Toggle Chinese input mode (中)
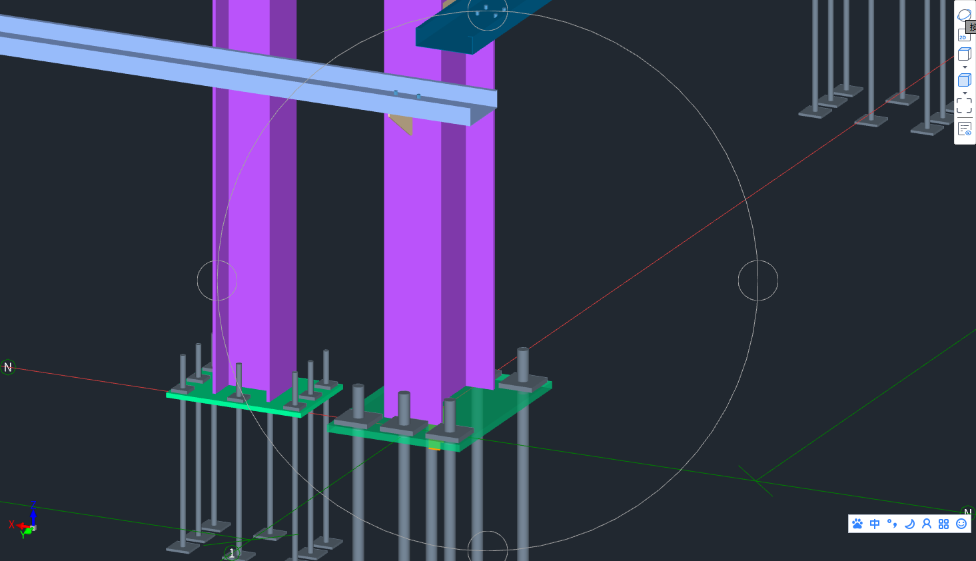976x561 pixels. (875, 524)
